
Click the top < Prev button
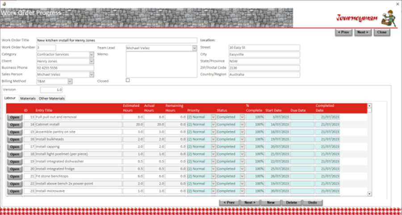click(x=343, y=32)
